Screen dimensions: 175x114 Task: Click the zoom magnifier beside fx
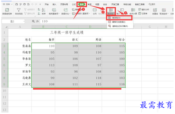tap(33, 21)
